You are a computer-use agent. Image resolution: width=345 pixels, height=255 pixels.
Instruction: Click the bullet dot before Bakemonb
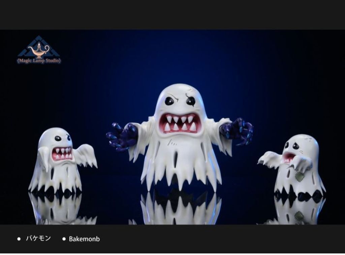point(64,239)
